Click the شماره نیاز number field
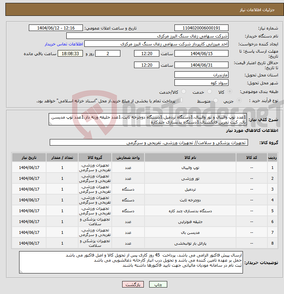 201,28
